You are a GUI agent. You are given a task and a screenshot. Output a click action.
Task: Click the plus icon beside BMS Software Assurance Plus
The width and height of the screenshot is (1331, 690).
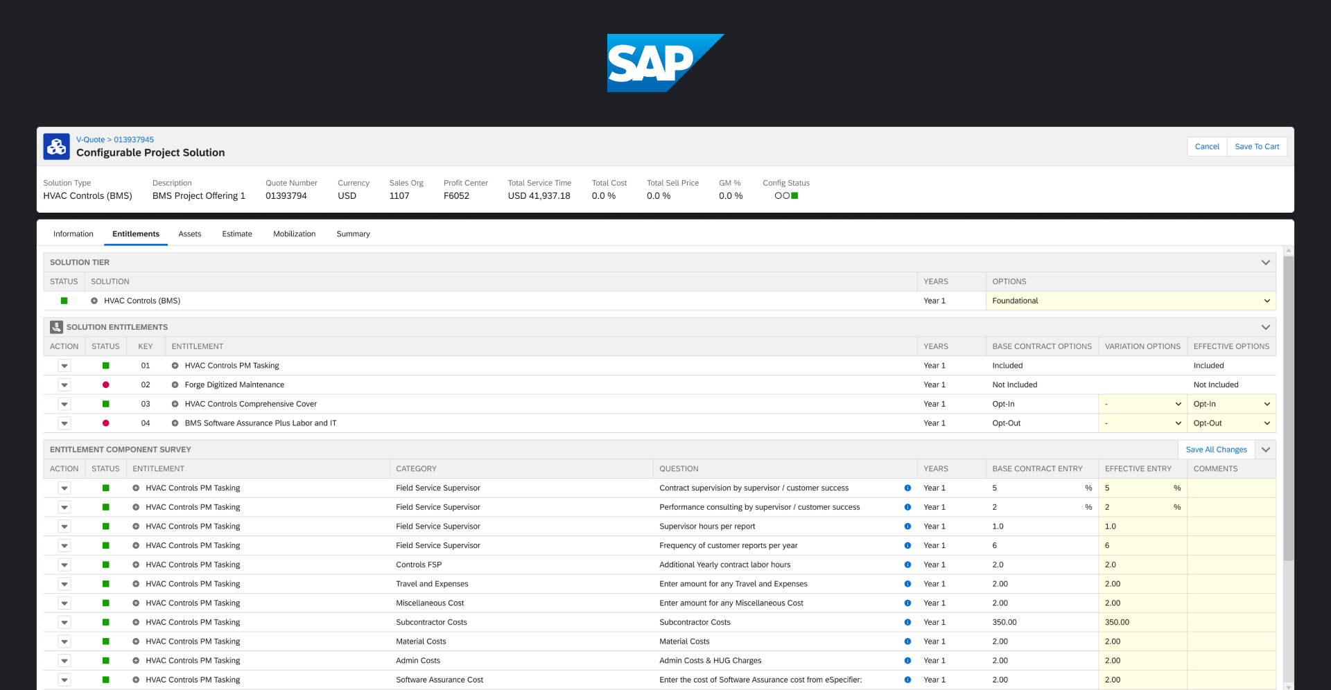pos(175,423)
